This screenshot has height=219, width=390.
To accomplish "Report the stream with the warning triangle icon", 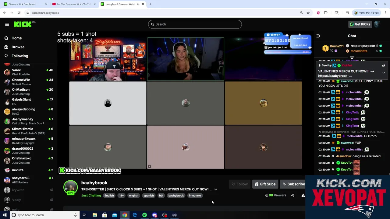I will point(303,195).
